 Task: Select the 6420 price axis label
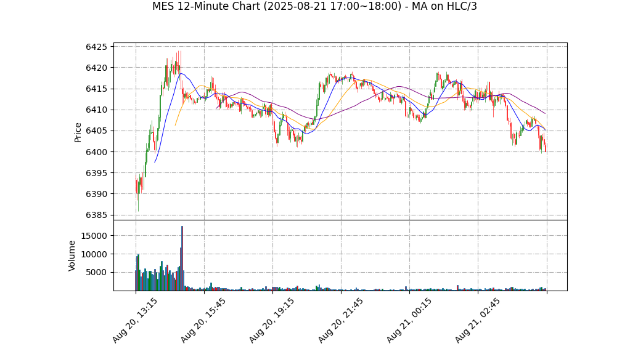pos(96,68)
